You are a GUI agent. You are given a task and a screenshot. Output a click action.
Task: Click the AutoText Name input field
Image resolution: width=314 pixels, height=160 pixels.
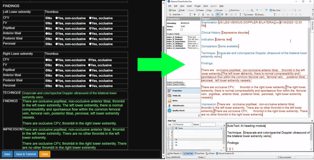click(208, 125)
